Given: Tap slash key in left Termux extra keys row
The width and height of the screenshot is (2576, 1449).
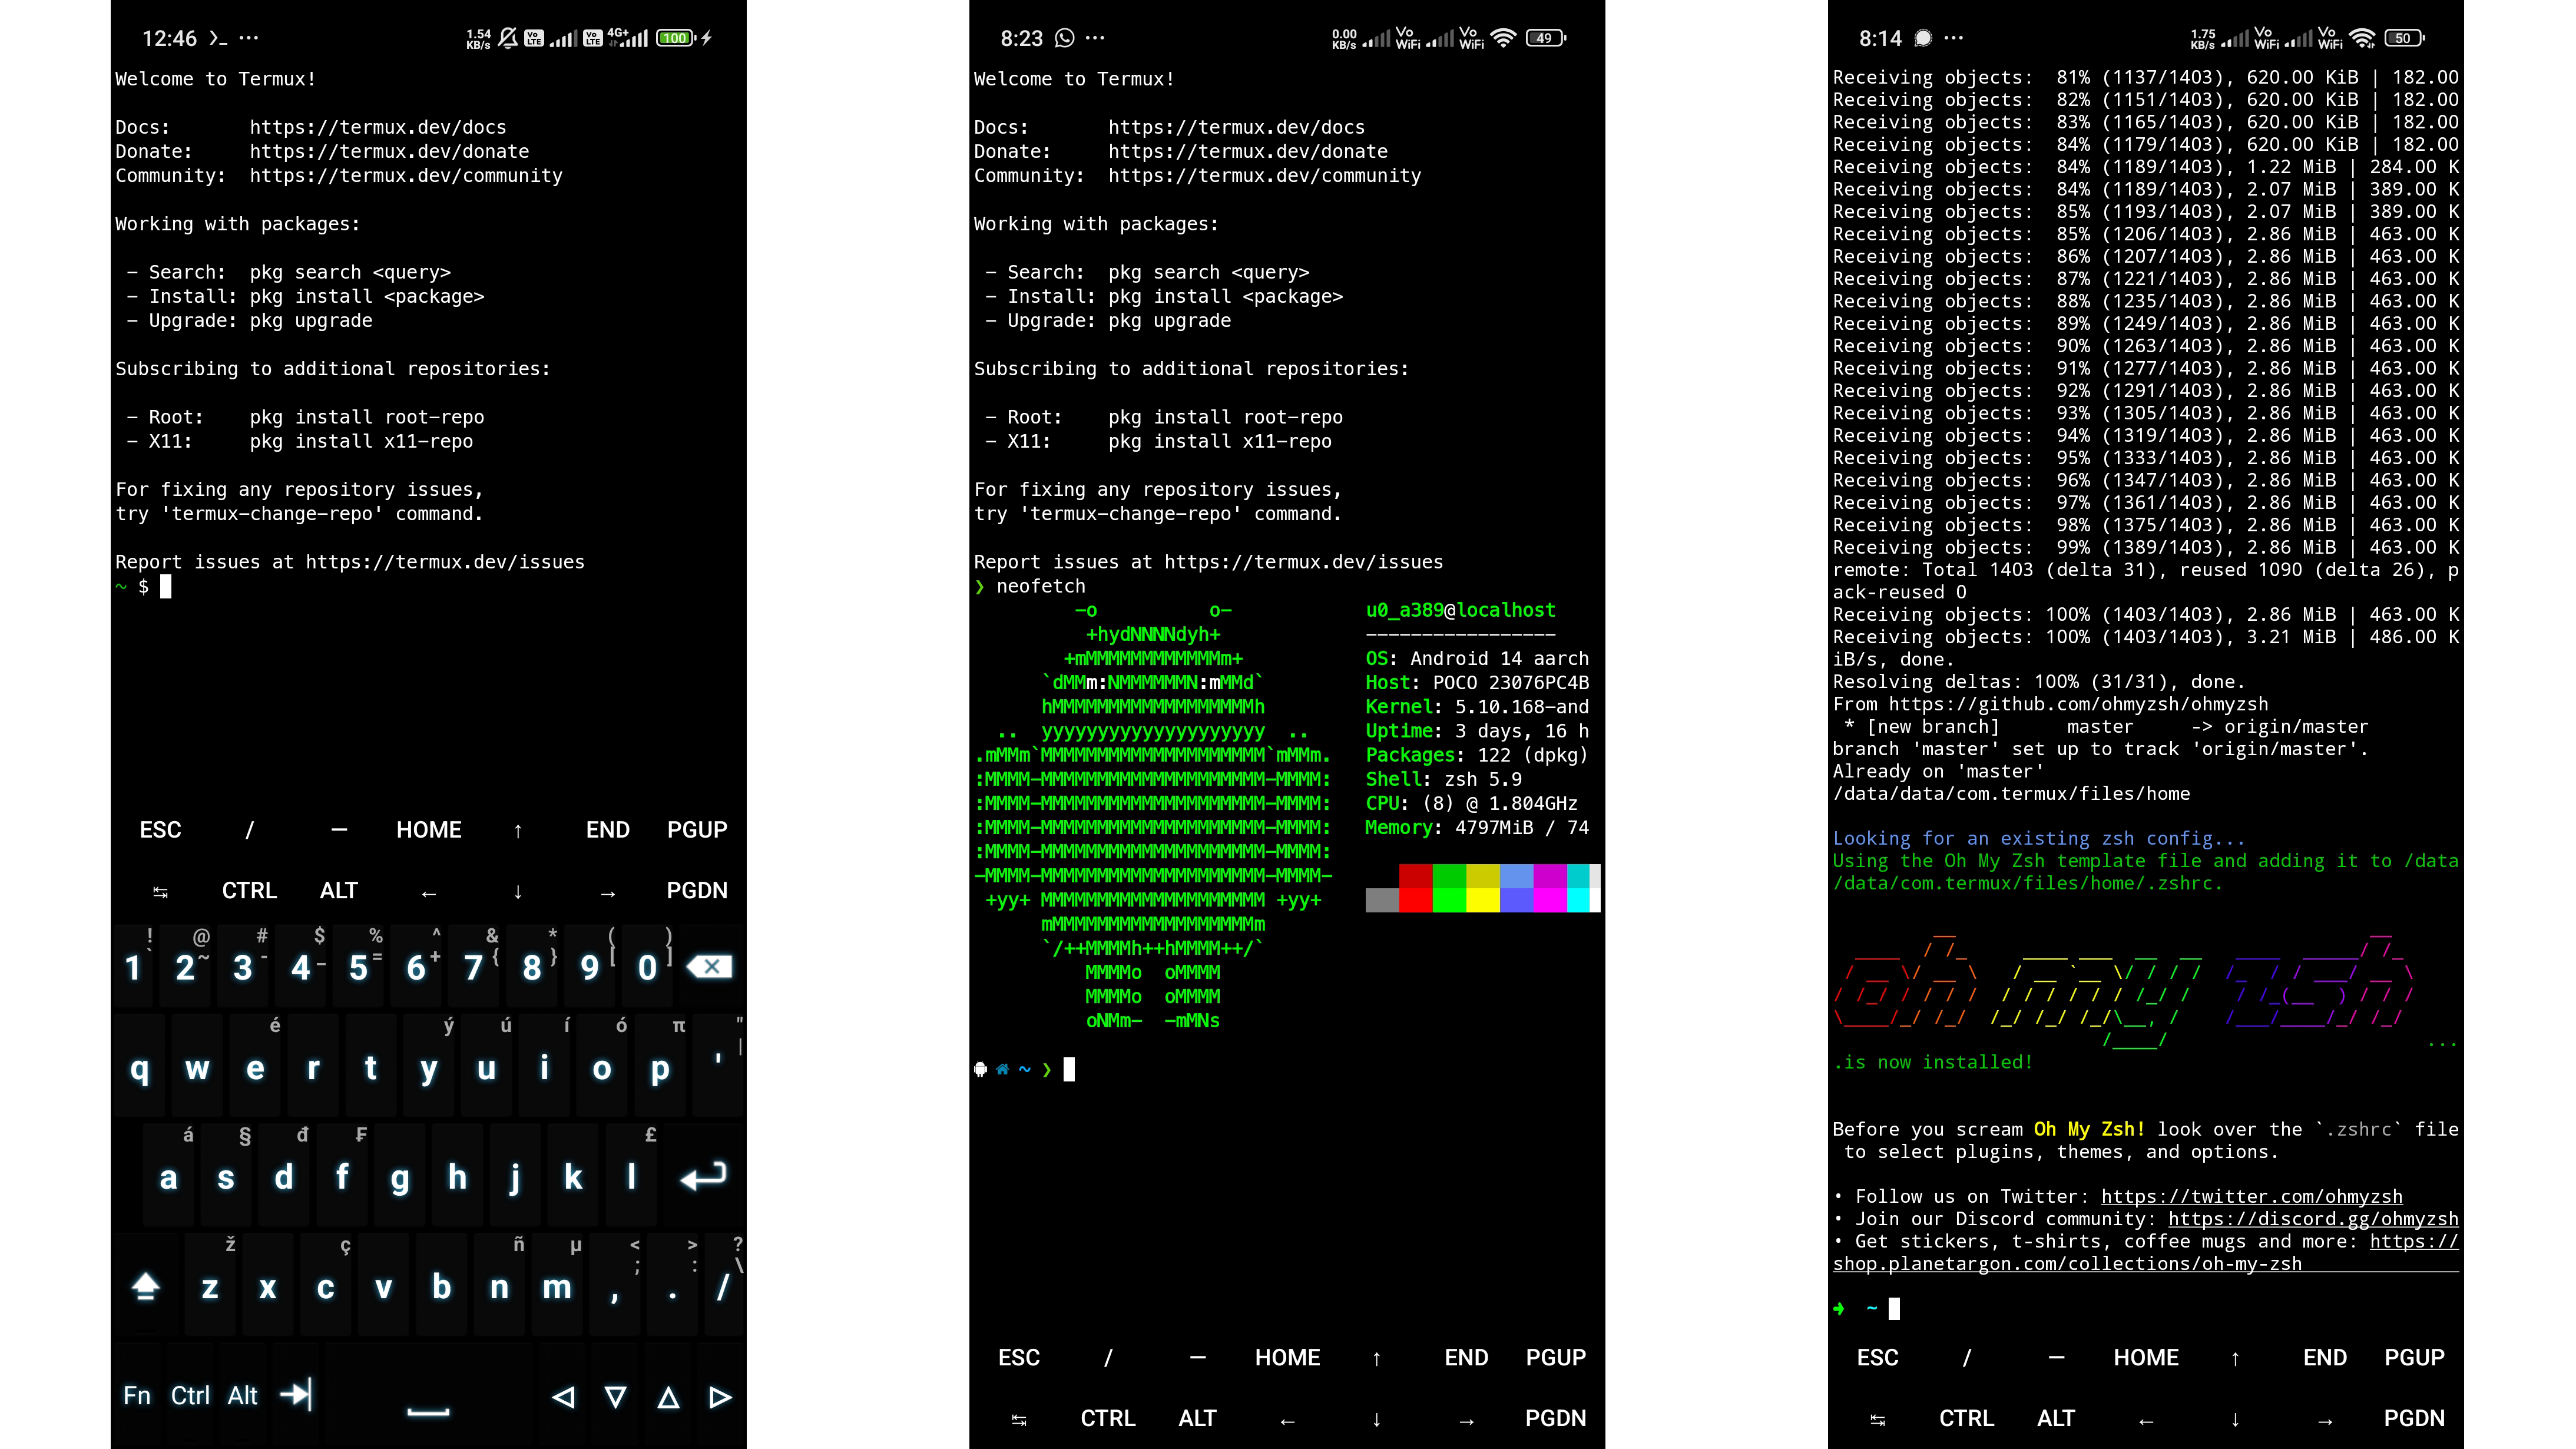Looking at the screenshot, I should click(249, 830).
